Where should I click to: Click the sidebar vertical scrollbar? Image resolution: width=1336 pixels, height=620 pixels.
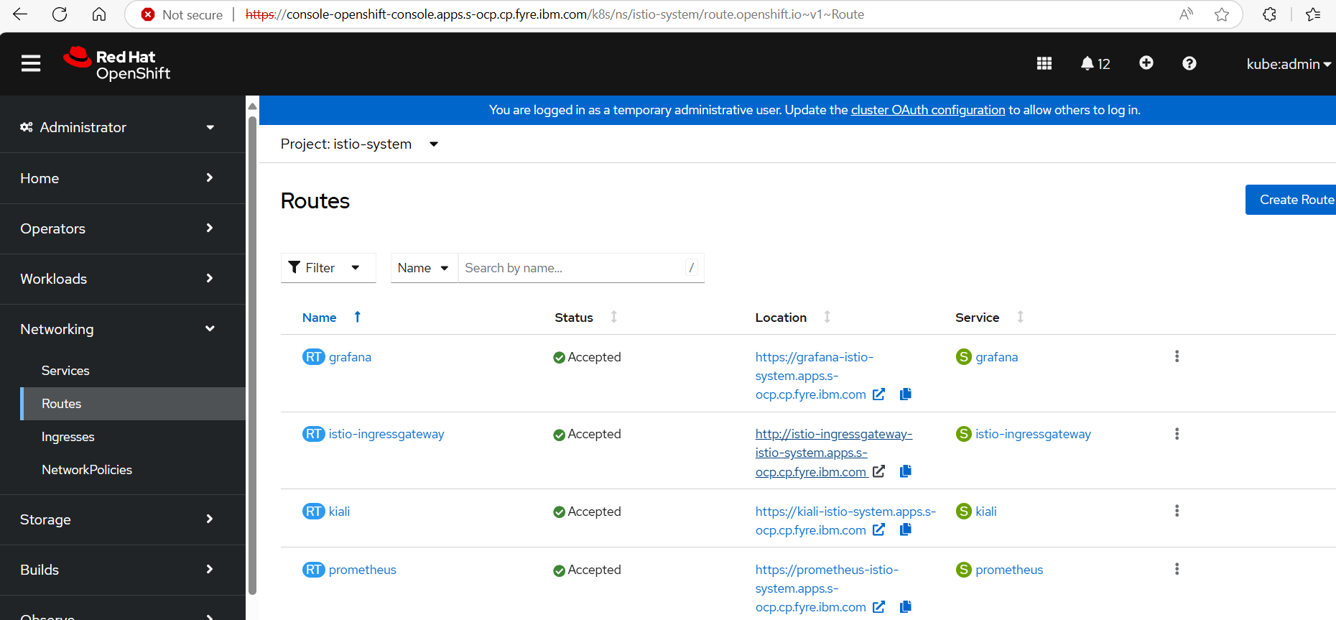[252, 356]
